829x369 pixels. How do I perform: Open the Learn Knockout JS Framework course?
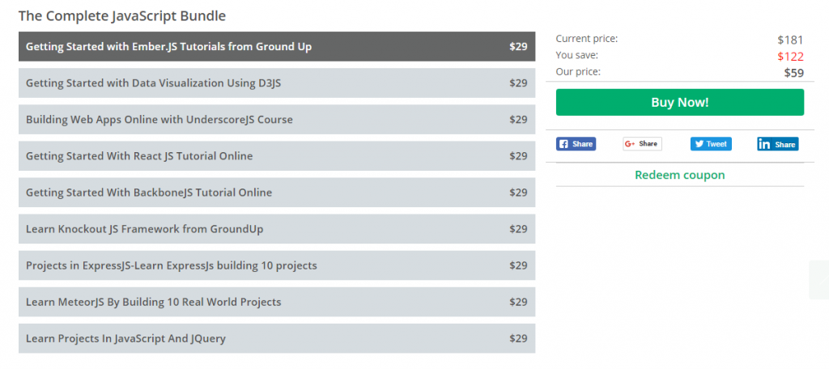(277, 229)
